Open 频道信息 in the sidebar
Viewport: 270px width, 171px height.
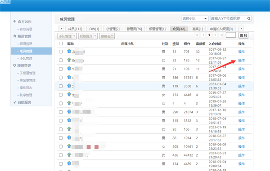26,44
